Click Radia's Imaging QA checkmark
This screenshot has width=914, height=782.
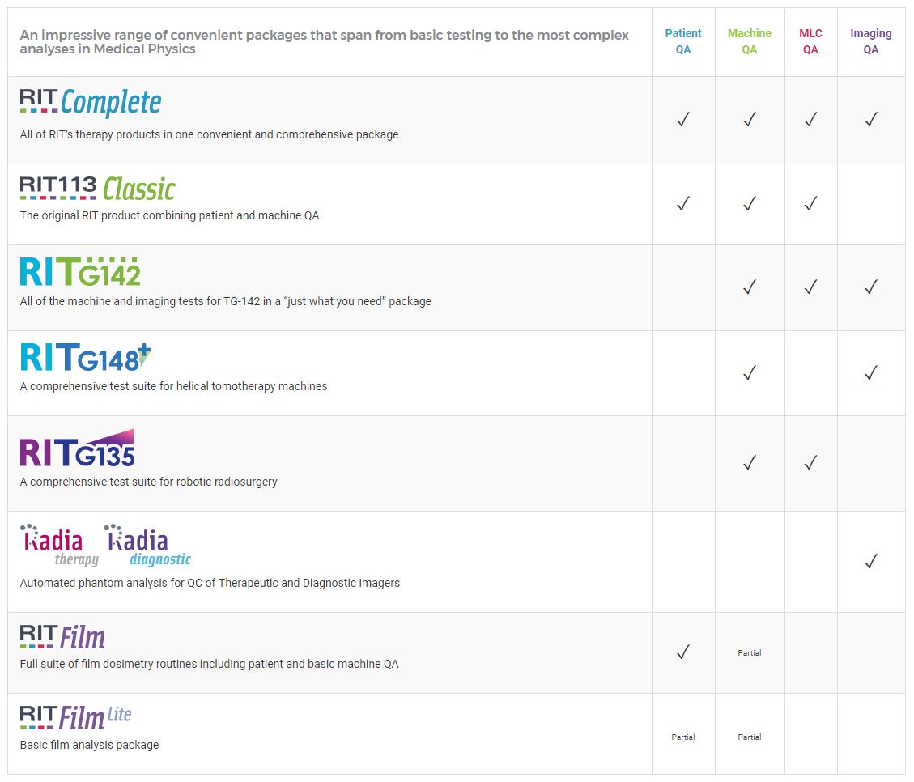point(871,561)
